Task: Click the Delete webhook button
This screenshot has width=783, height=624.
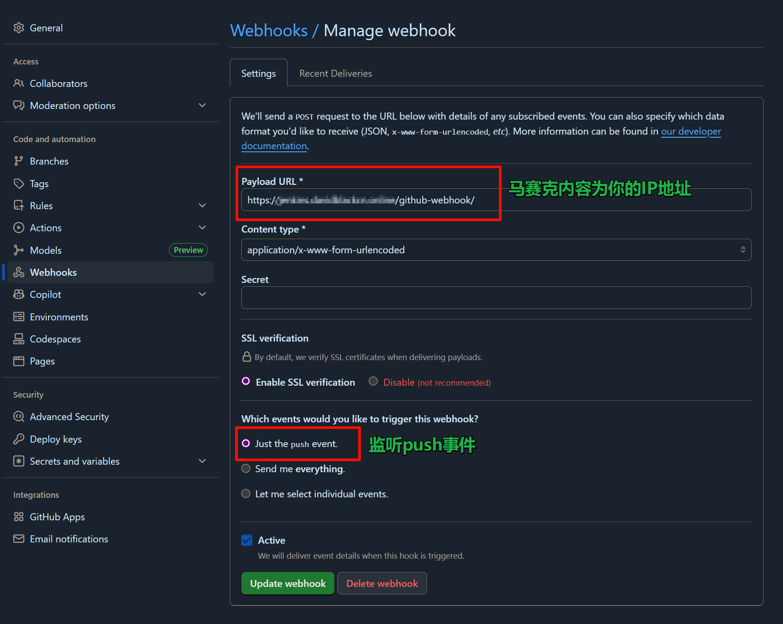Action: (x=382, y=583)
